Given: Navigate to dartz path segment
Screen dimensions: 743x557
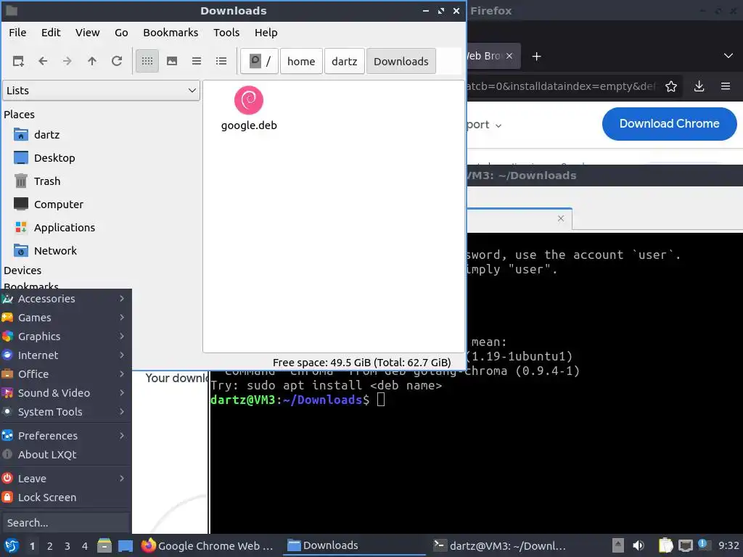Looking at the screenshot, I should (x=345, y=61).
